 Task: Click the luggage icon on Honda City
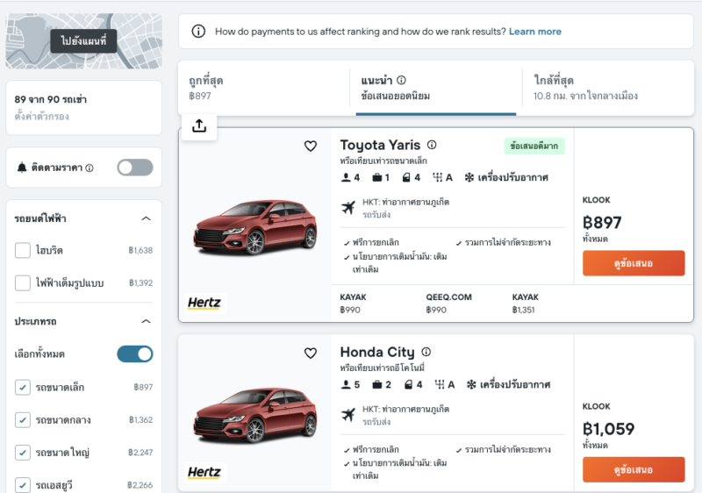pyautogui.click(x=377, y=385)
